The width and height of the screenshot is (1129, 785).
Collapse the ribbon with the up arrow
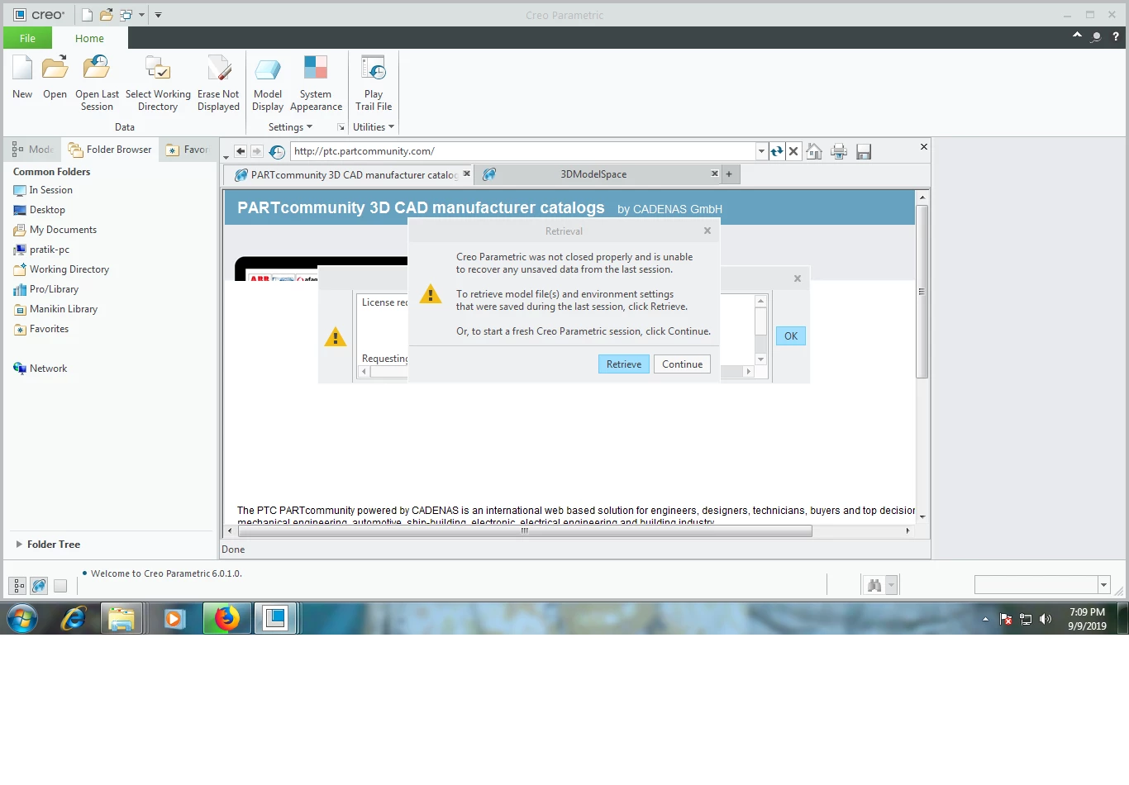click(x=1077, y=36)
